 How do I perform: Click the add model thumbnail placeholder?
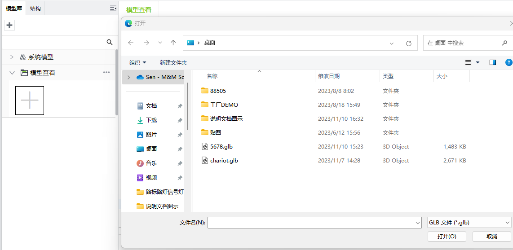30,100
